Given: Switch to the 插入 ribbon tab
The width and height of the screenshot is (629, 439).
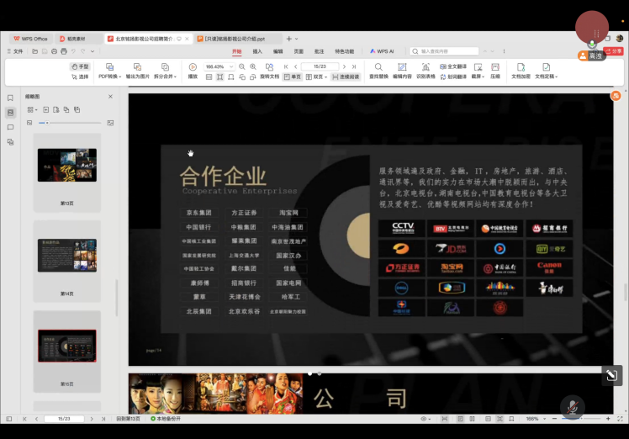Looking at the screenshot, I should [257, 51].
